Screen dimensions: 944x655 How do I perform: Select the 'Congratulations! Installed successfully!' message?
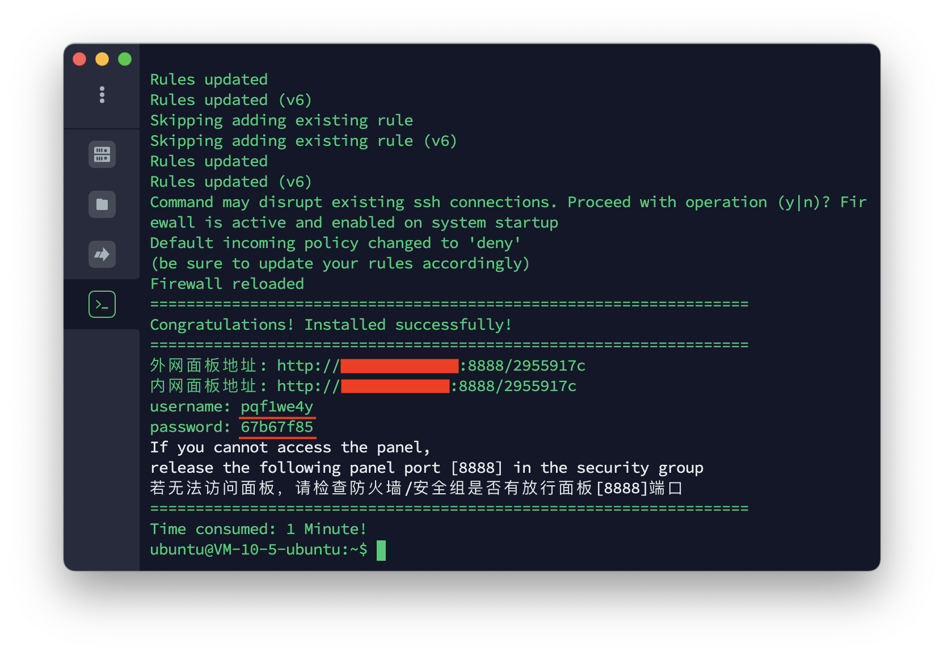point(331,324)
